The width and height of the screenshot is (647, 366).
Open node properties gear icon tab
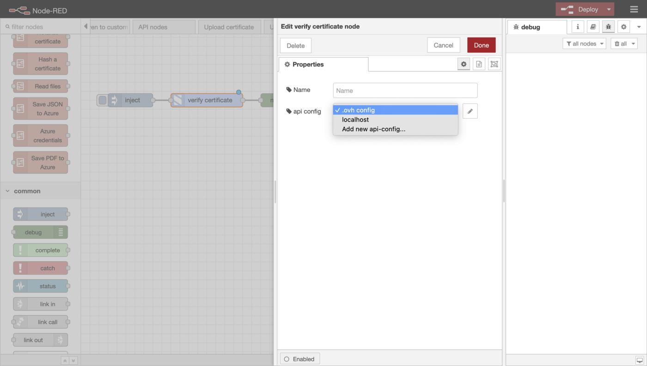pos(464,64)
